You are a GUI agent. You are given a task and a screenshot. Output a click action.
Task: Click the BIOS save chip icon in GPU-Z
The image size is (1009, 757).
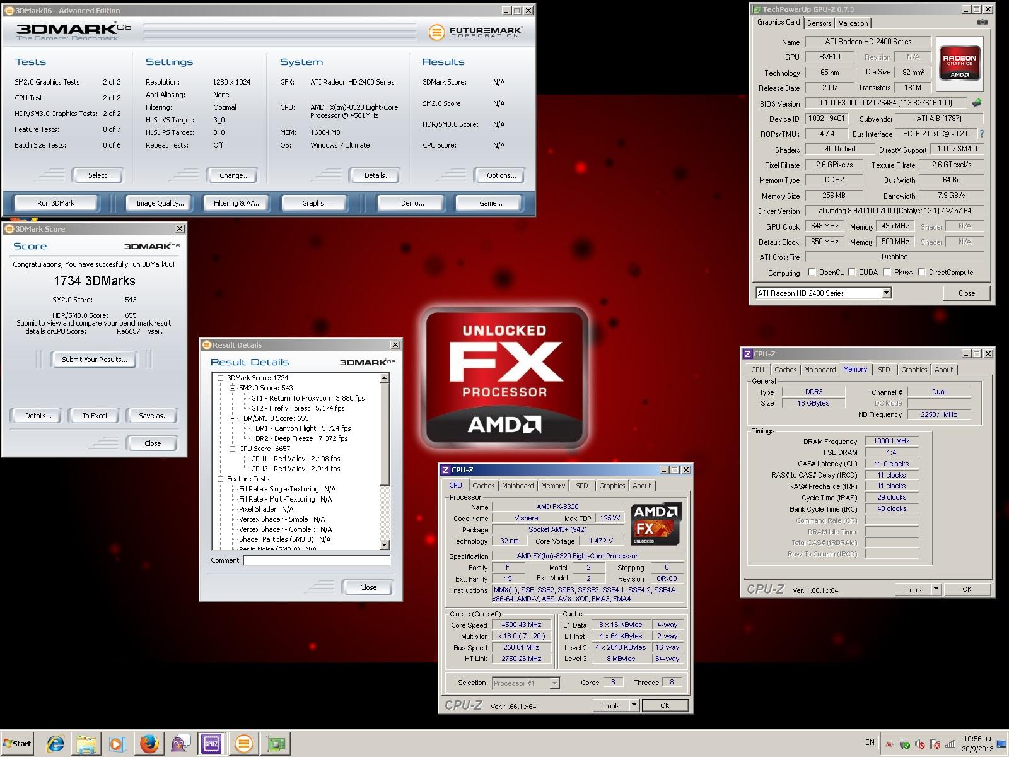[977, 102]
